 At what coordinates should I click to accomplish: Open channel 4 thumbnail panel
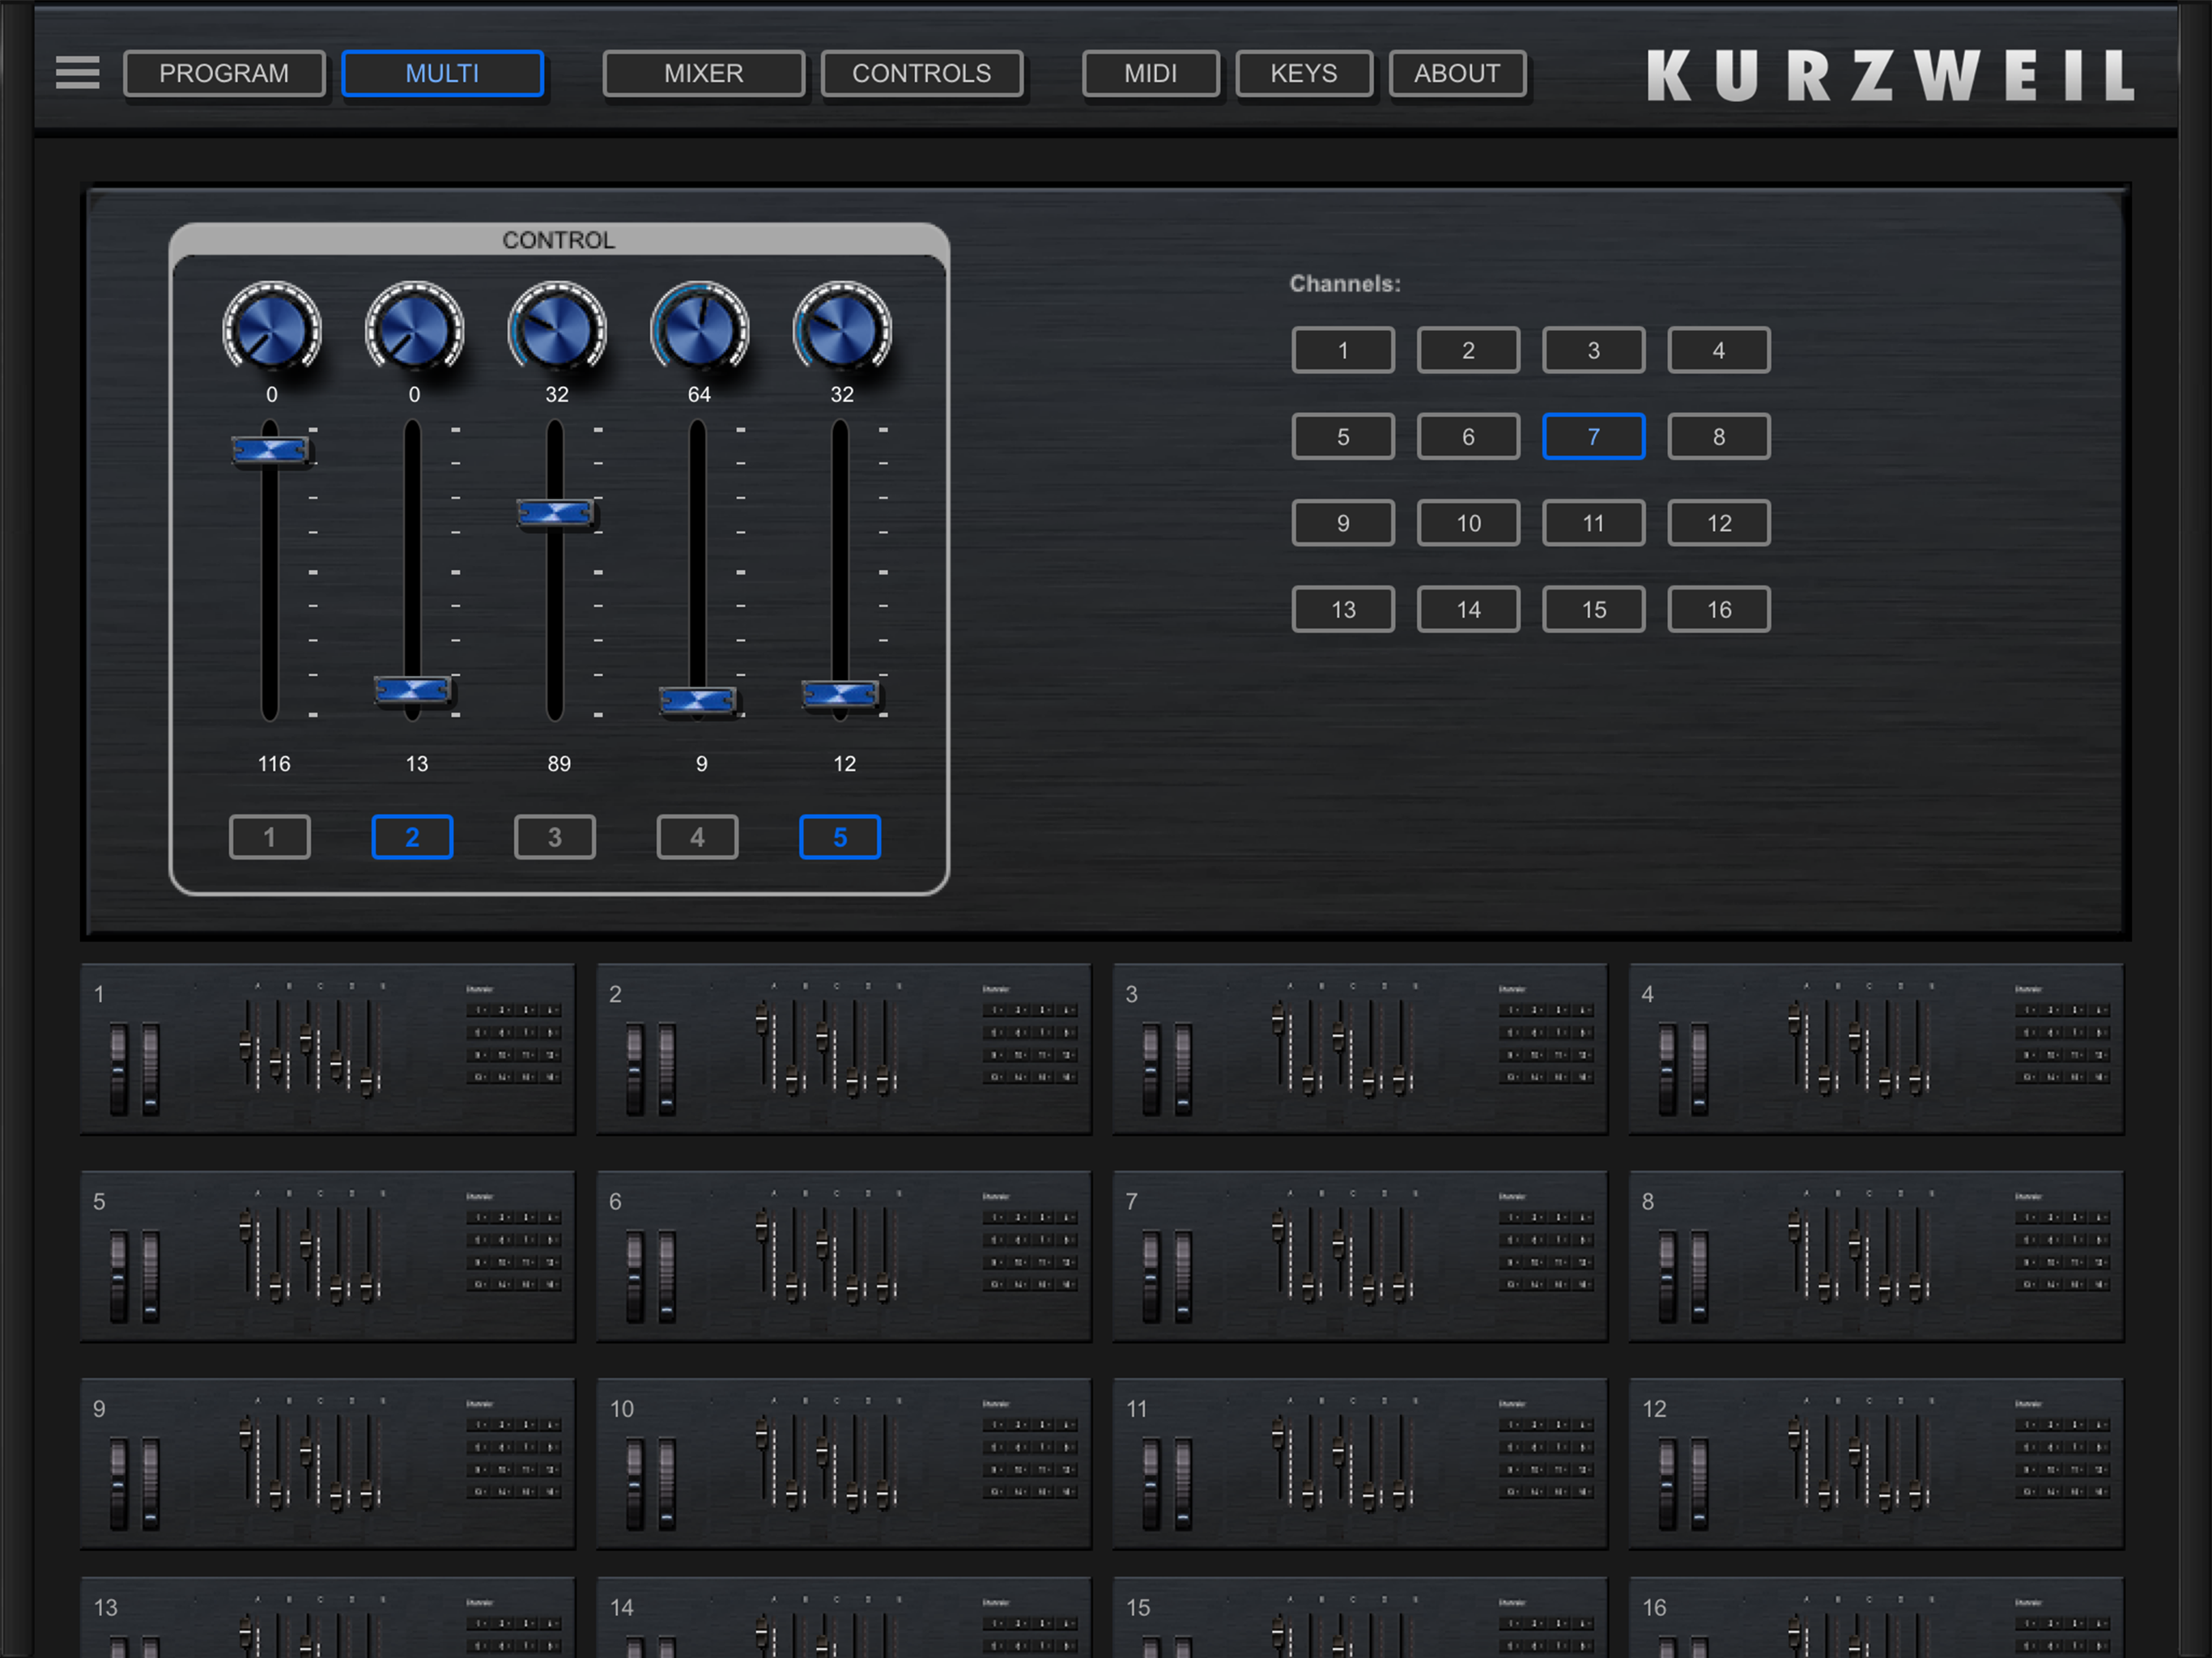1876,1049
